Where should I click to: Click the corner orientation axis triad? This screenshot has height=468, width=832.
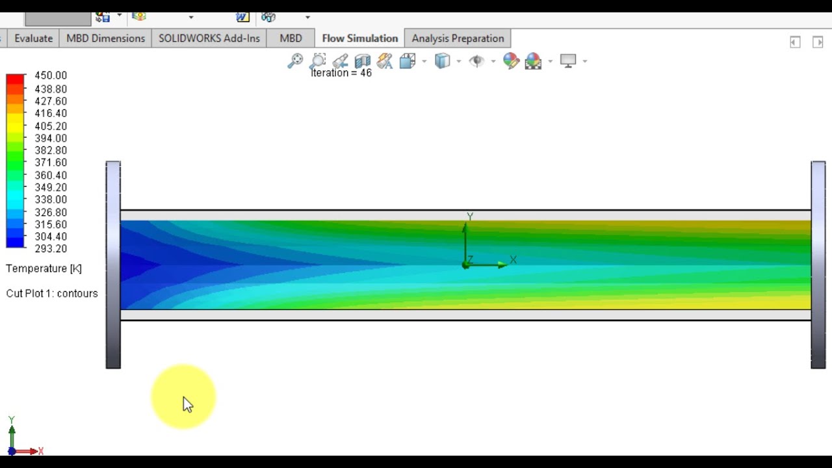point(25,437)
